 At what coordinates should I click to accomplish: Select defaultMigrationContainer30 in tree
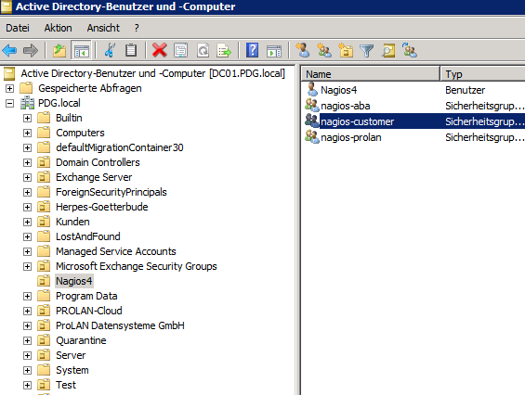pyautogui.click(x=120, y=147)
